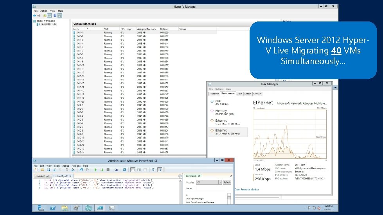Image resolution: width=383 pixels, height=215 pixels.
Task: Click Stop Operation square in PowerShell ISE
Action: 108,170
